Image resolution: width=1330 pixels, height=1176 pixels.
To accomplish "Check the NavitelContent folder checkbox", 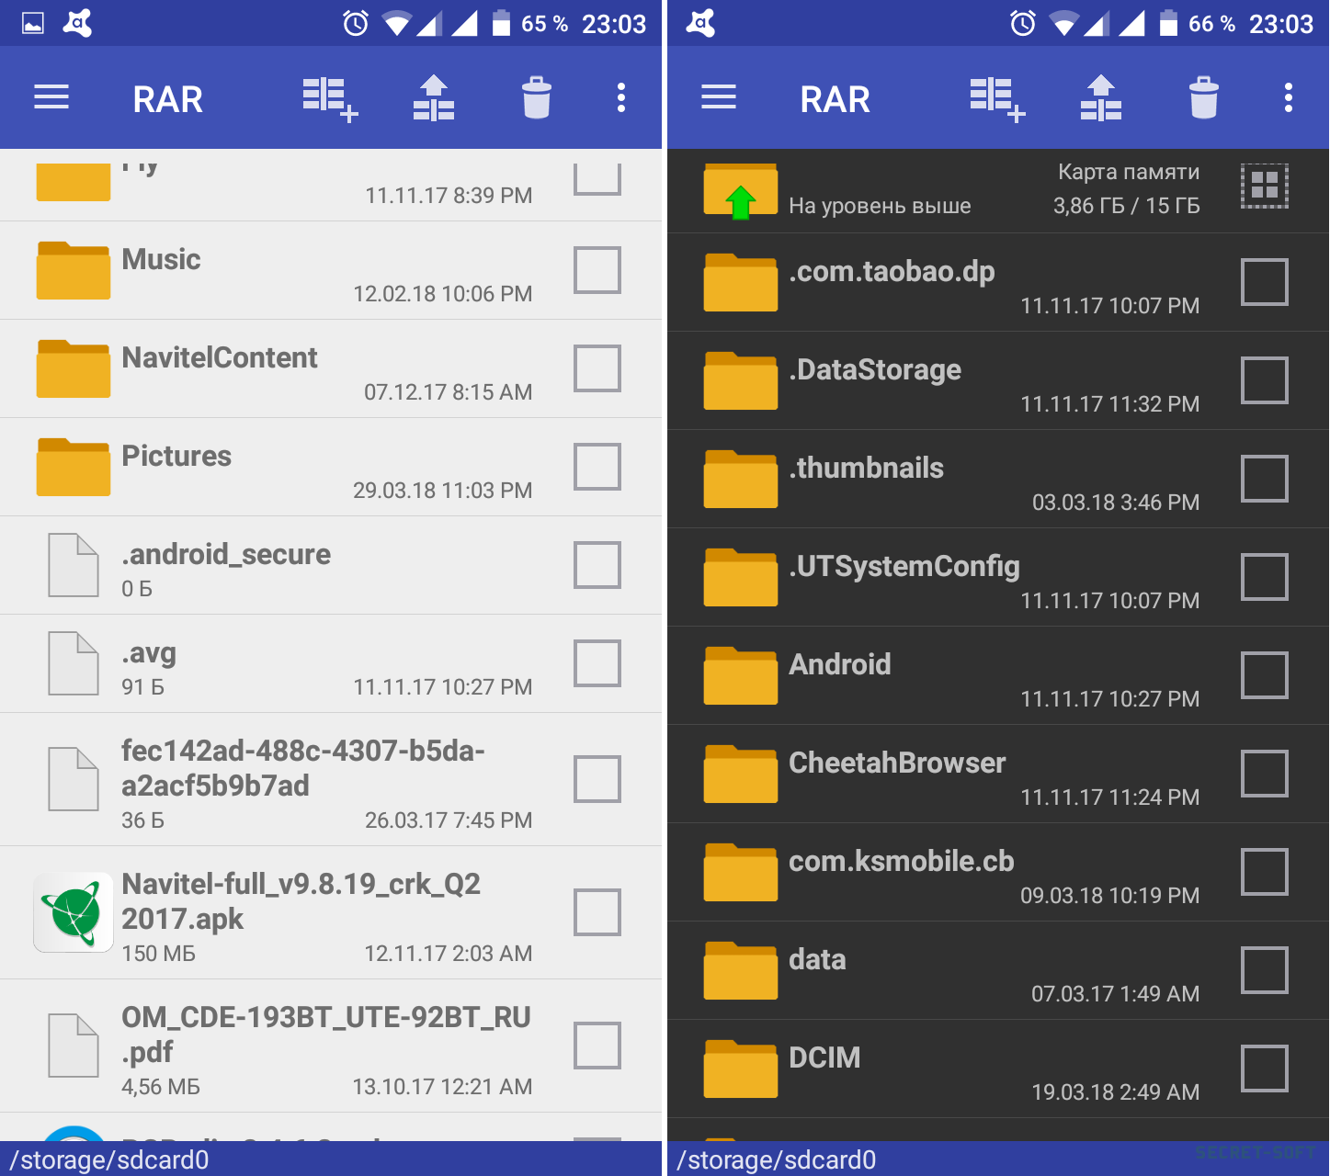I will coord(597,368).
